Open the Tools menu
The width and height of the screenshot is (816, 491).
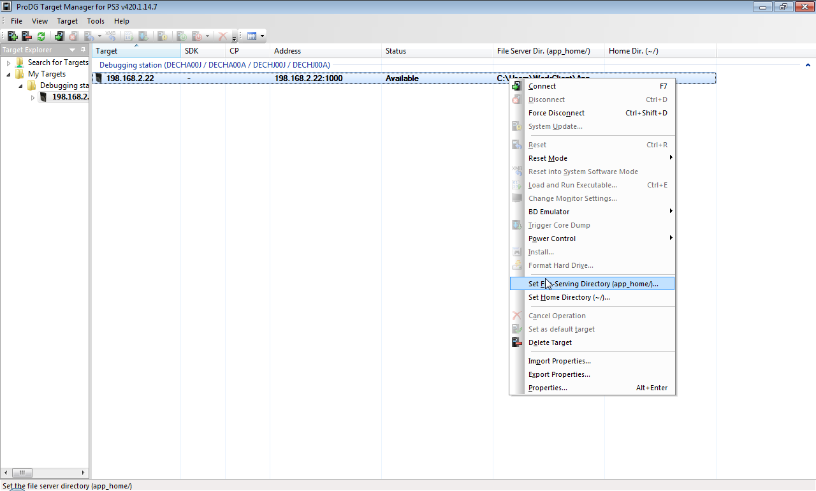coord(96,21)
